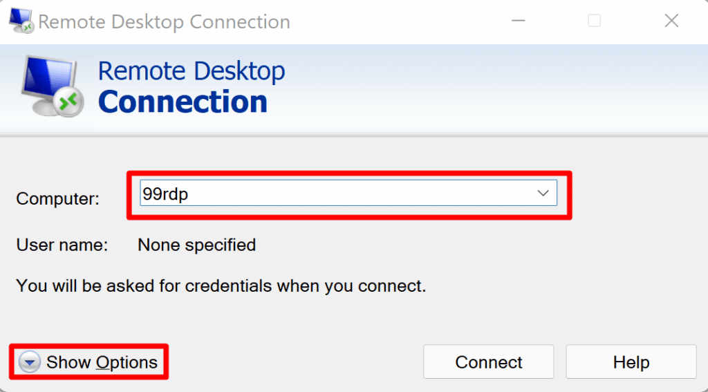Minimize the Remote Desktop Connection window
Viewport: 708px width, 392px height.
(x=517, y=21)
